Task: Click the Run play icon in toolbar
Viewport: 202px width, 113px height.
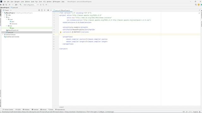Action: coord(38,5)
